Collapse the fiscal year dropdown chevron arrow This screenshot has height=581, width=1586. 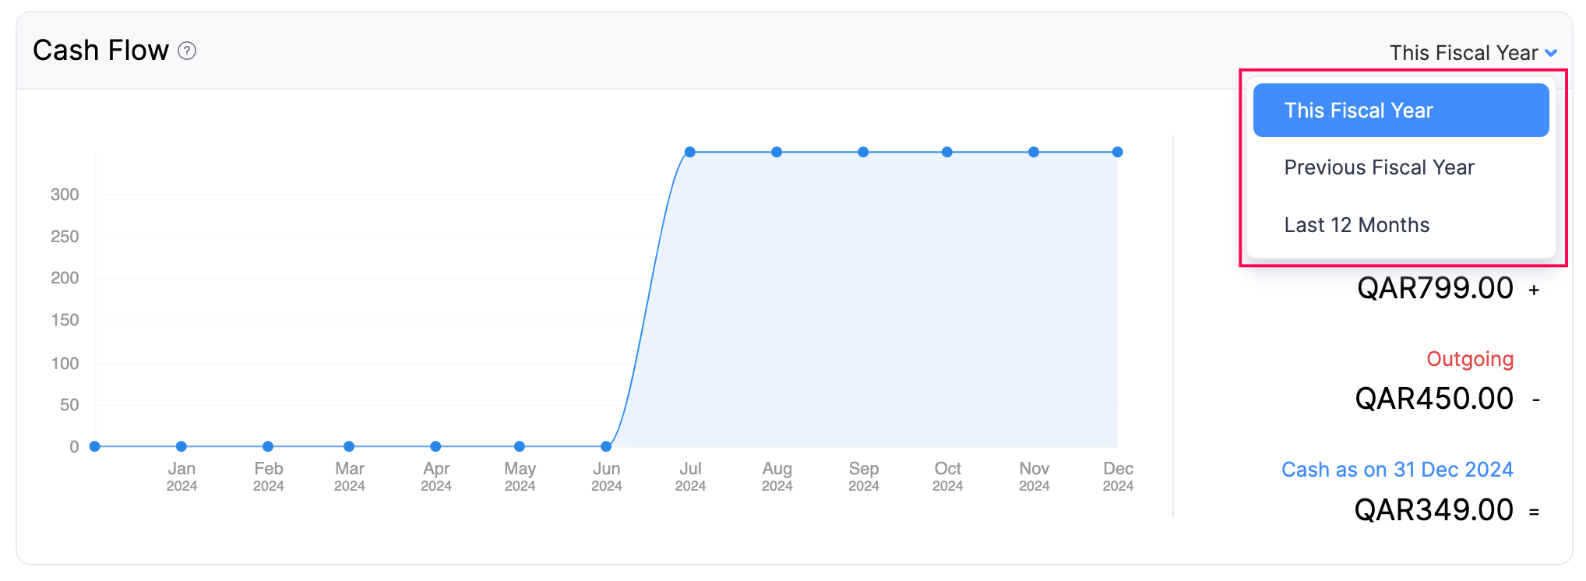pos(1550,53)
